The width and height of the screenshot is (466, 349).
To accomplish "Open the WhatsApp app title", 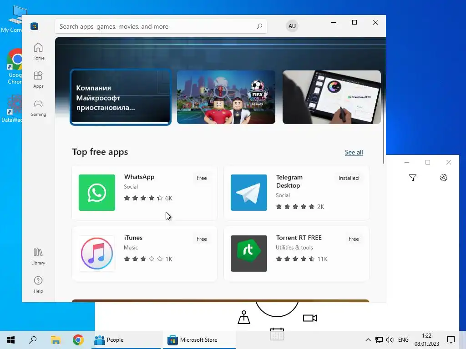I will pyautogui.click(x=139, y=177).
